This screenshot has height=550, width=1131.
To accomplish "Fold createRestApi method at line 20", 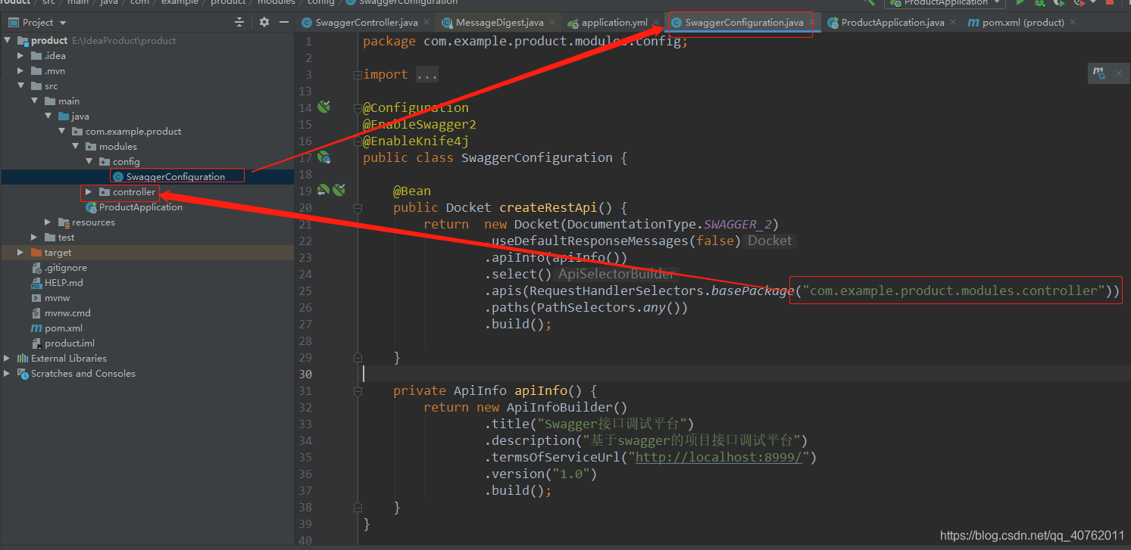I will pos(358,207).
